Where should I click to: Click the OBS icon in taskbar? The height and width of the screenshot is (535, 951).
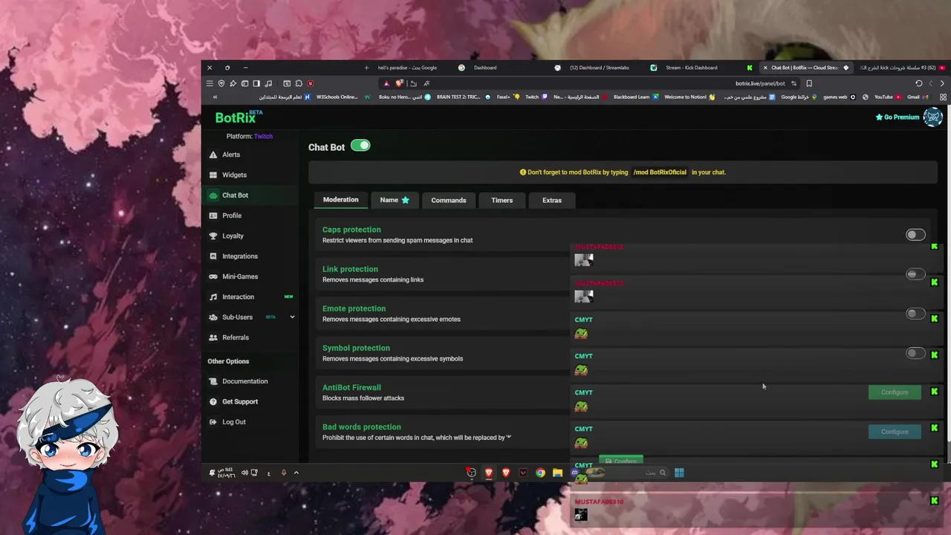(x=471, y=473)
